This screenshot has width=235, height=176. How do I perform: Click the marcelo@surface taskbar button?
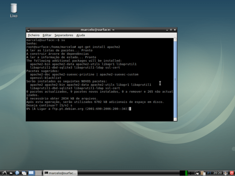pos(60,173)
